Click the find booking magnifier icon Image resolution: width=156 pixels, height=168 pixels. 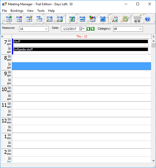(49, 19)
